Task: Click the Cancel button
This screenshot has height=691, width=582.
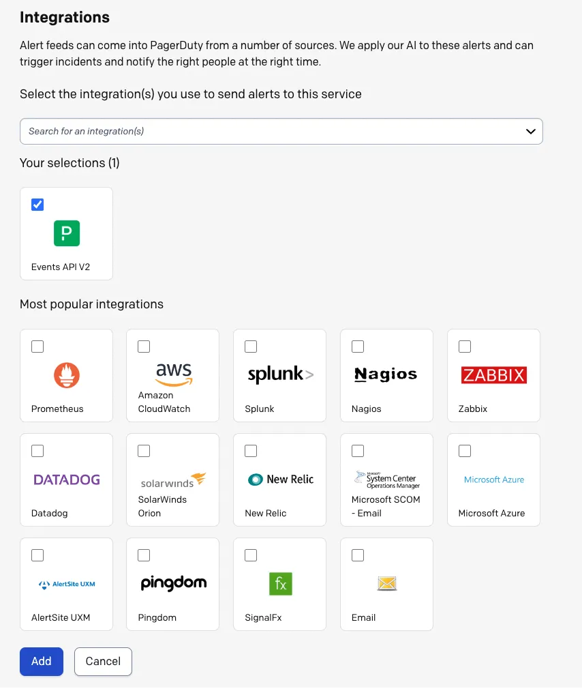Action: tap(103, 661)
